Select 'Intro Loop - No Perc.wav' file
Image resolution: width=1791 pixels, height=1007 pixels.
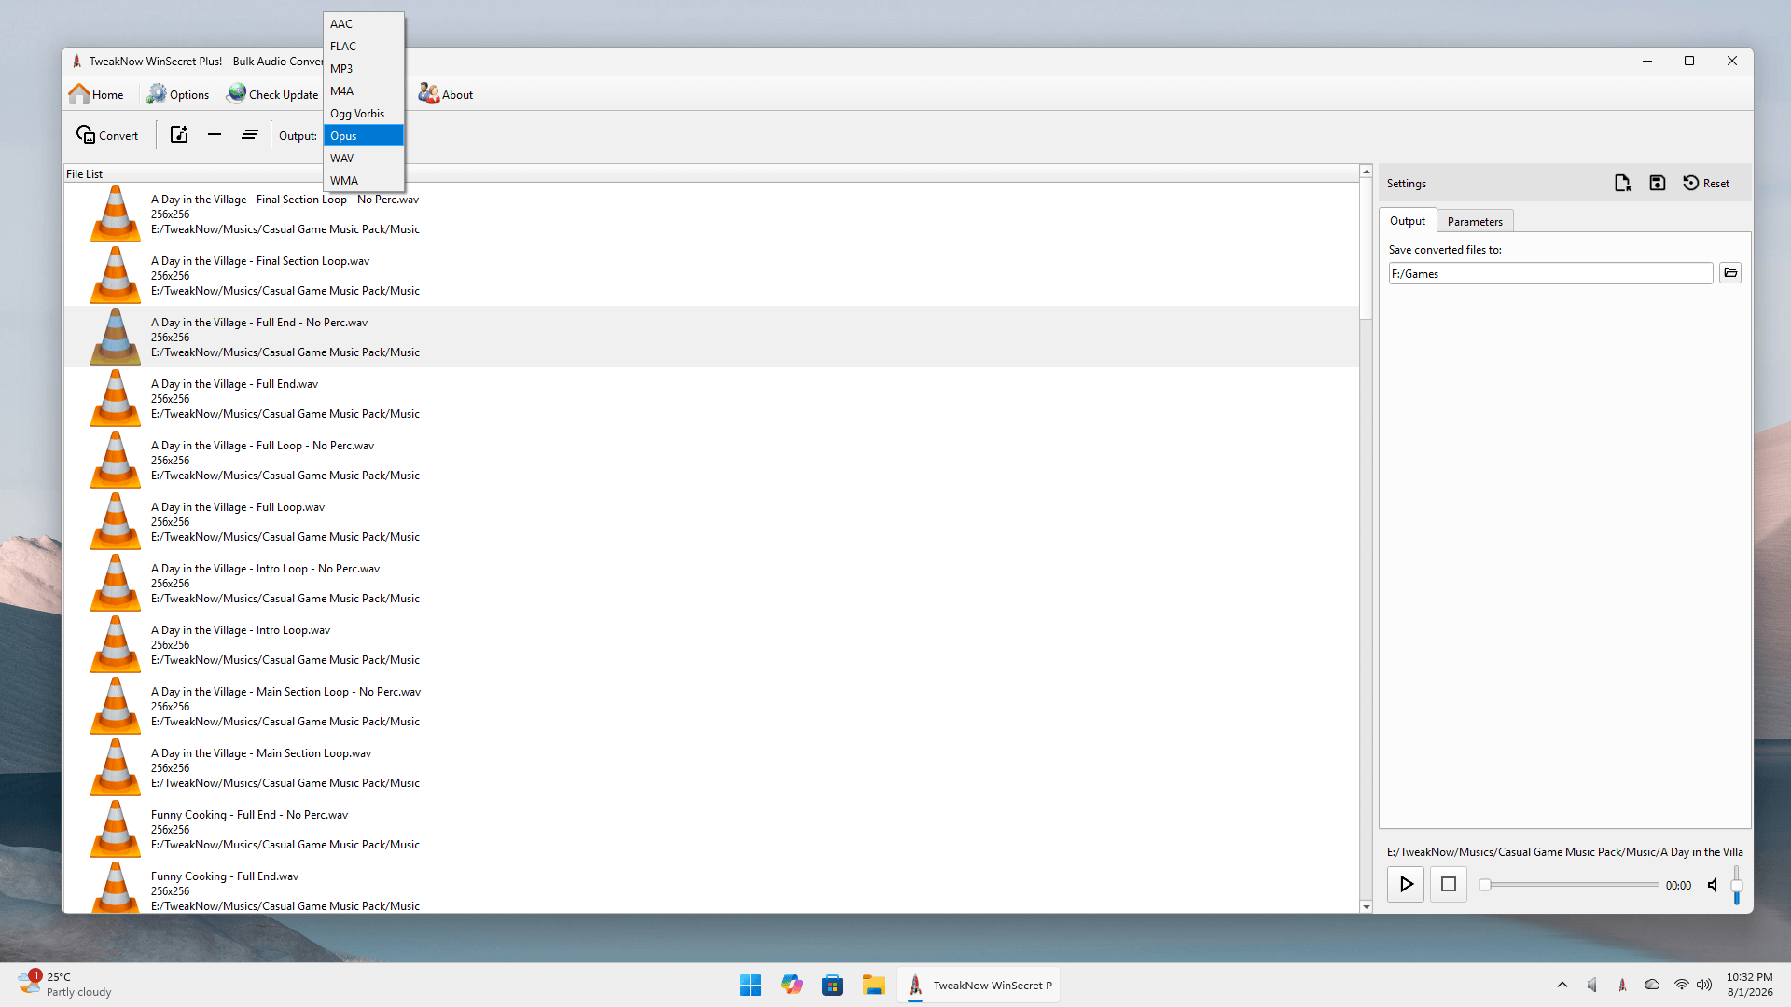click(x=711, y=584)
